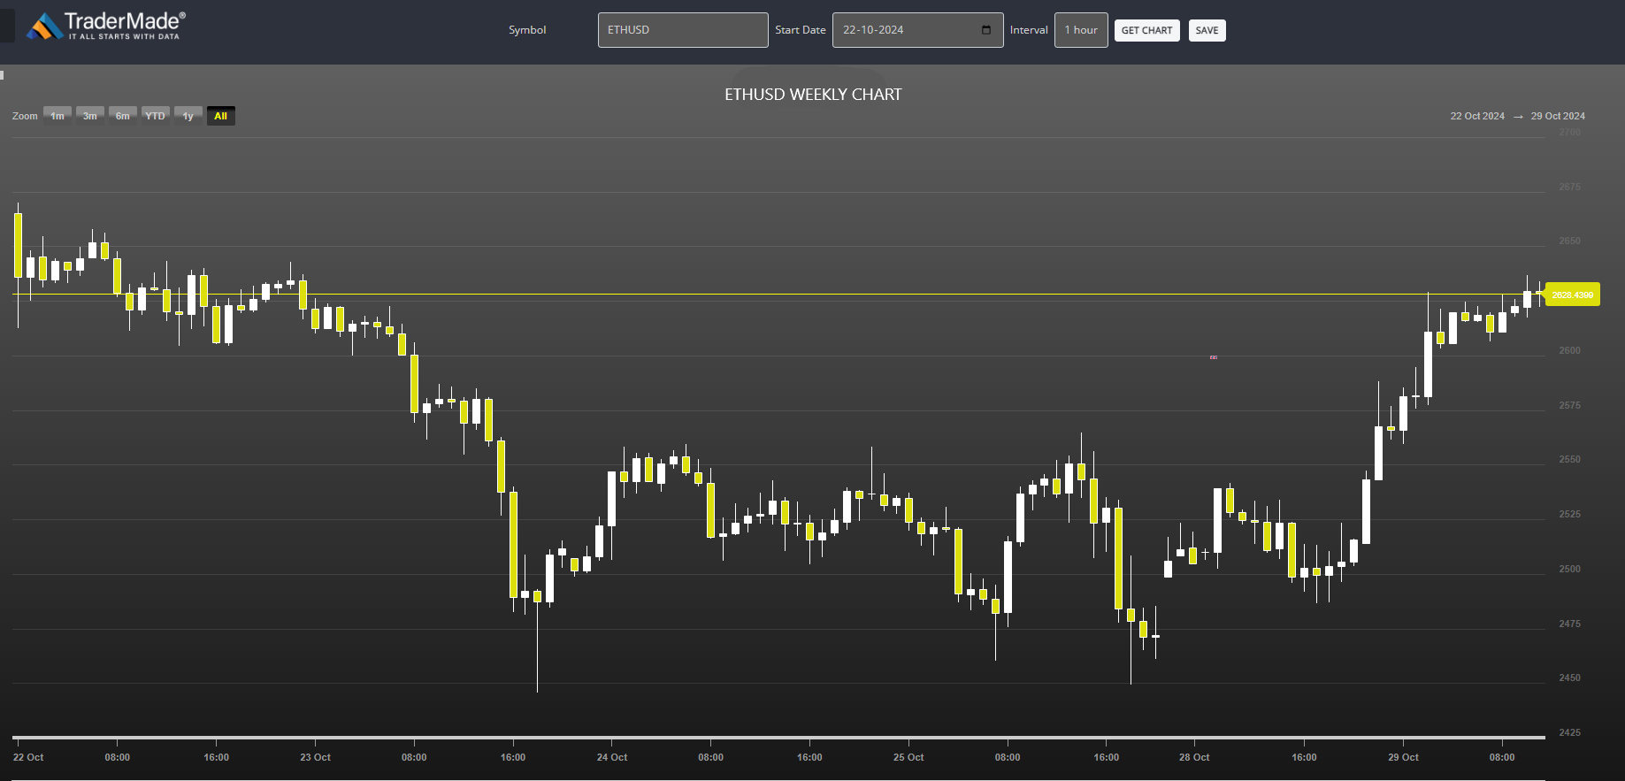Select the 3m zoom button

[x=90, y=116]
